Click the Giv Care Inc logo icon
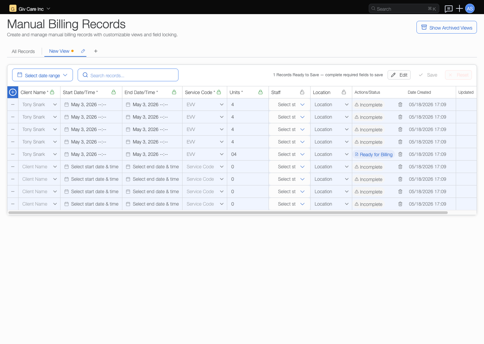Screen dimensions: 484x344 tap(13, 9)
